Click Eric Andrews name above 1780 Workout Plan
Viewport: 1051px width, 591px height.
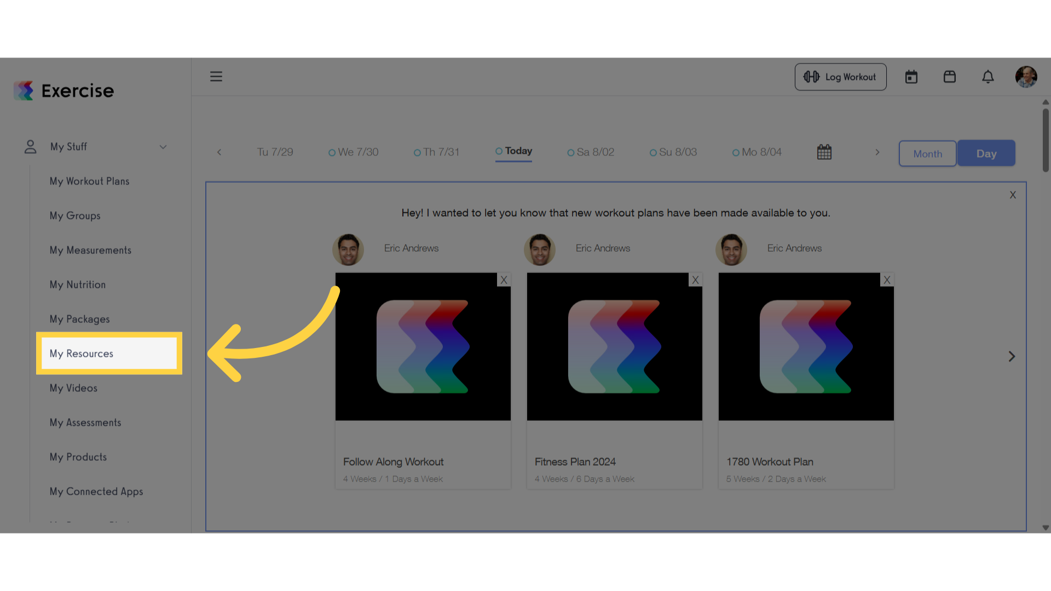click(x=794, y=248)
